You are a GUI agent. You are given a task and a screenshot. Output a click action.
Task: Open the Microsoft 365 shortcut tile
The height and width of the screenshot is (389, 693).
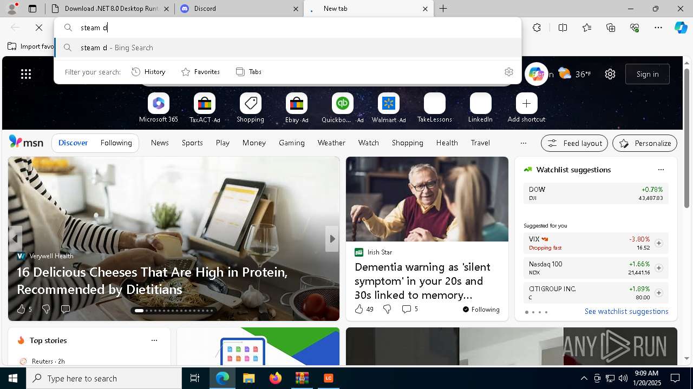[x=158, y=108]
